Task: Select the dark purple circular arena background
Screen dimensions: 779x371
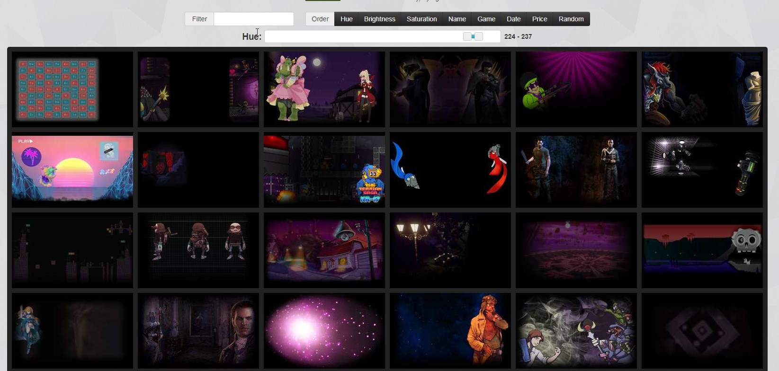Action: (x=576, y=250)
